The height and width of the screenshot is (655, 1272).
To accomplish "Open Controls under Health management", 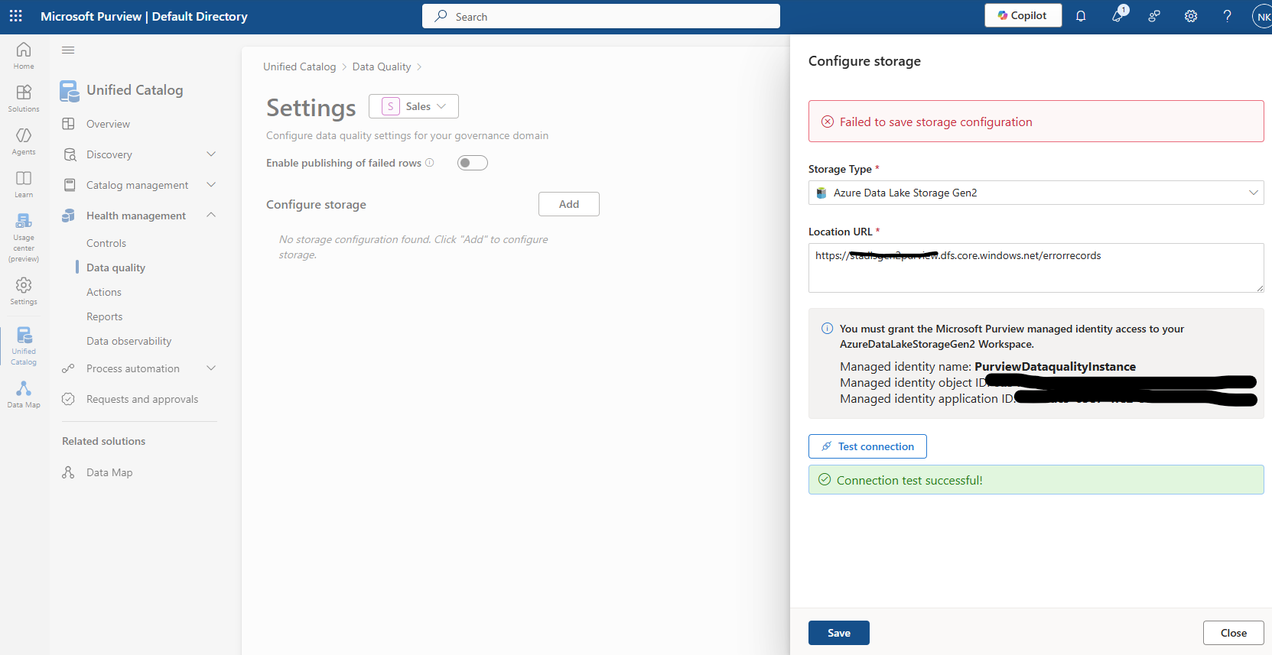I will coord(106,243).
